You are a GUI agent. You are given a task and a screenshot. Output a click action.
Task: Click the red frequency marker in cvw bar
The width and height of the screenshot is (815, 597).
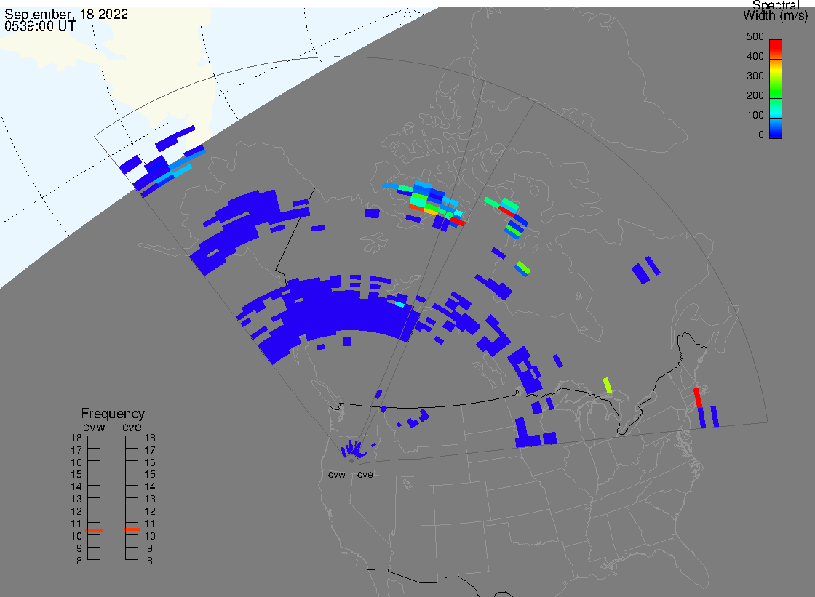[x=94, y=530]
